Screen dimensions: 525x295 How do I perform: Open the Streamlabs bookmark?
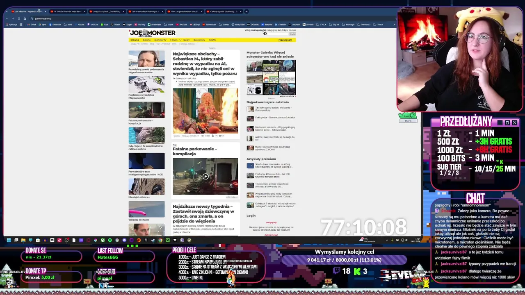[154, 25]
